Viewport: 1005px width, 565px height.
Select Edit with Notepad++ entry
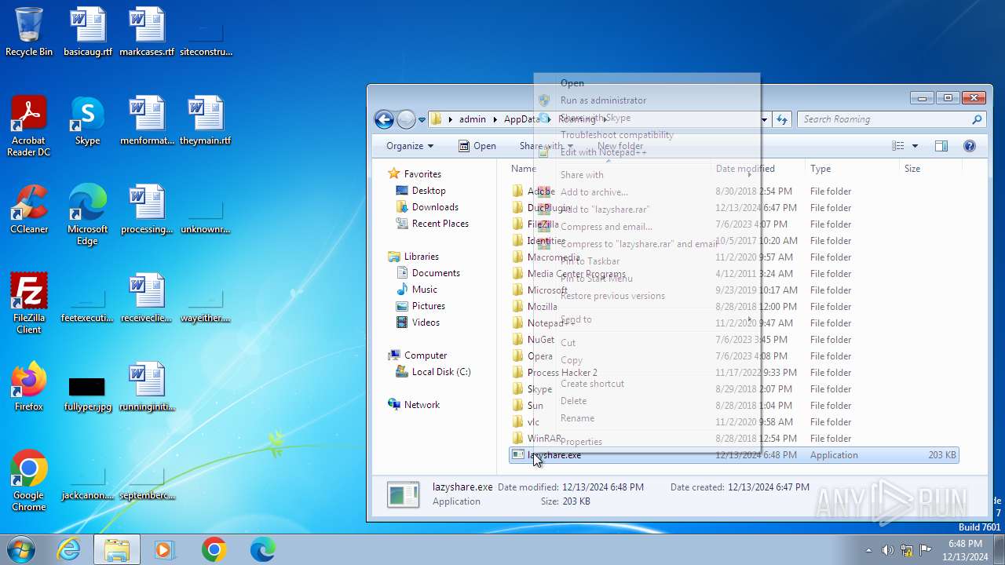pos(648,152)
